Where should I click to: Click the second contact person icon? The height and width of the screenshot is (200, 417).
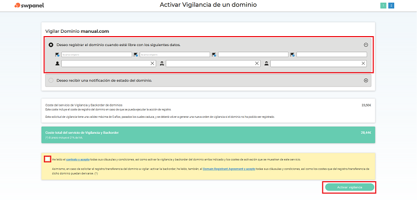(162, 63)
